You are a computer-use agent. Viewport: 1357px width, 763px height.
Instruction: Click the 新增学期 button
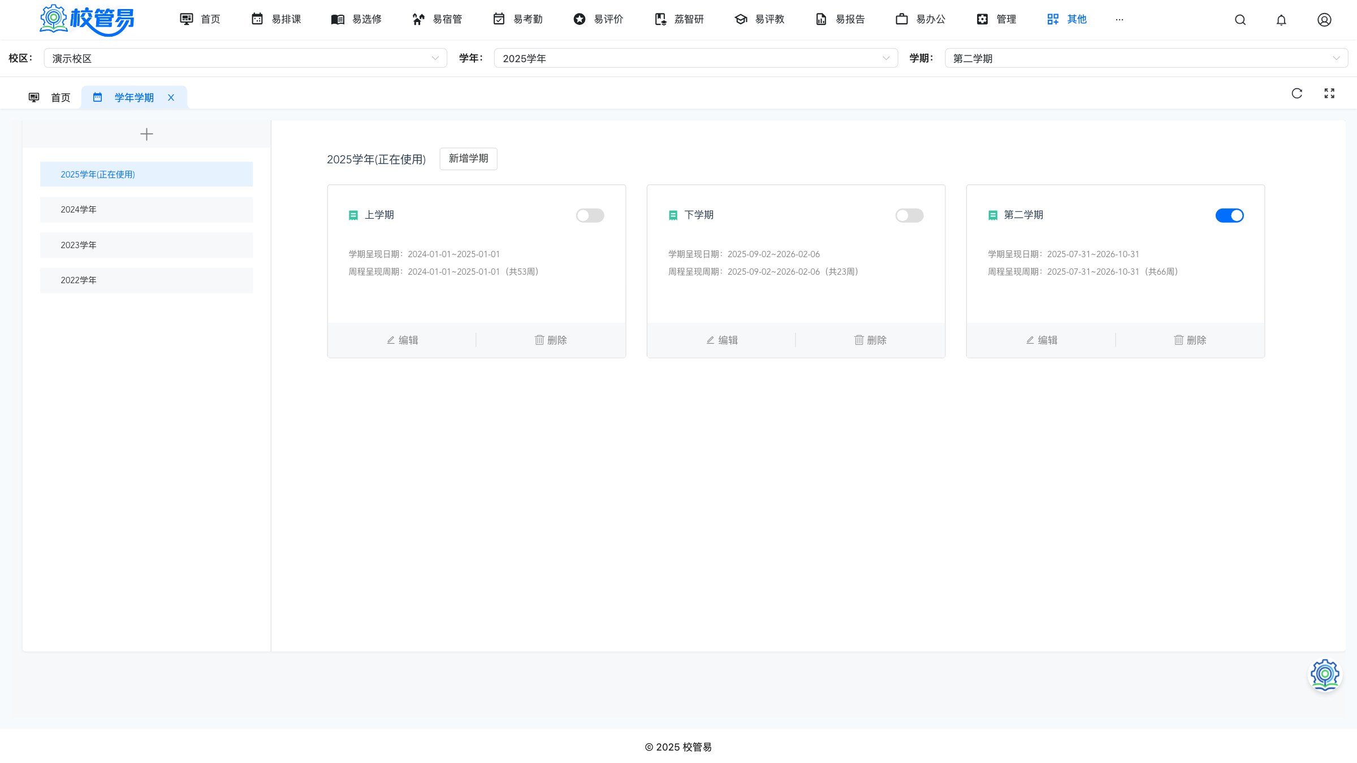(468, 159)
